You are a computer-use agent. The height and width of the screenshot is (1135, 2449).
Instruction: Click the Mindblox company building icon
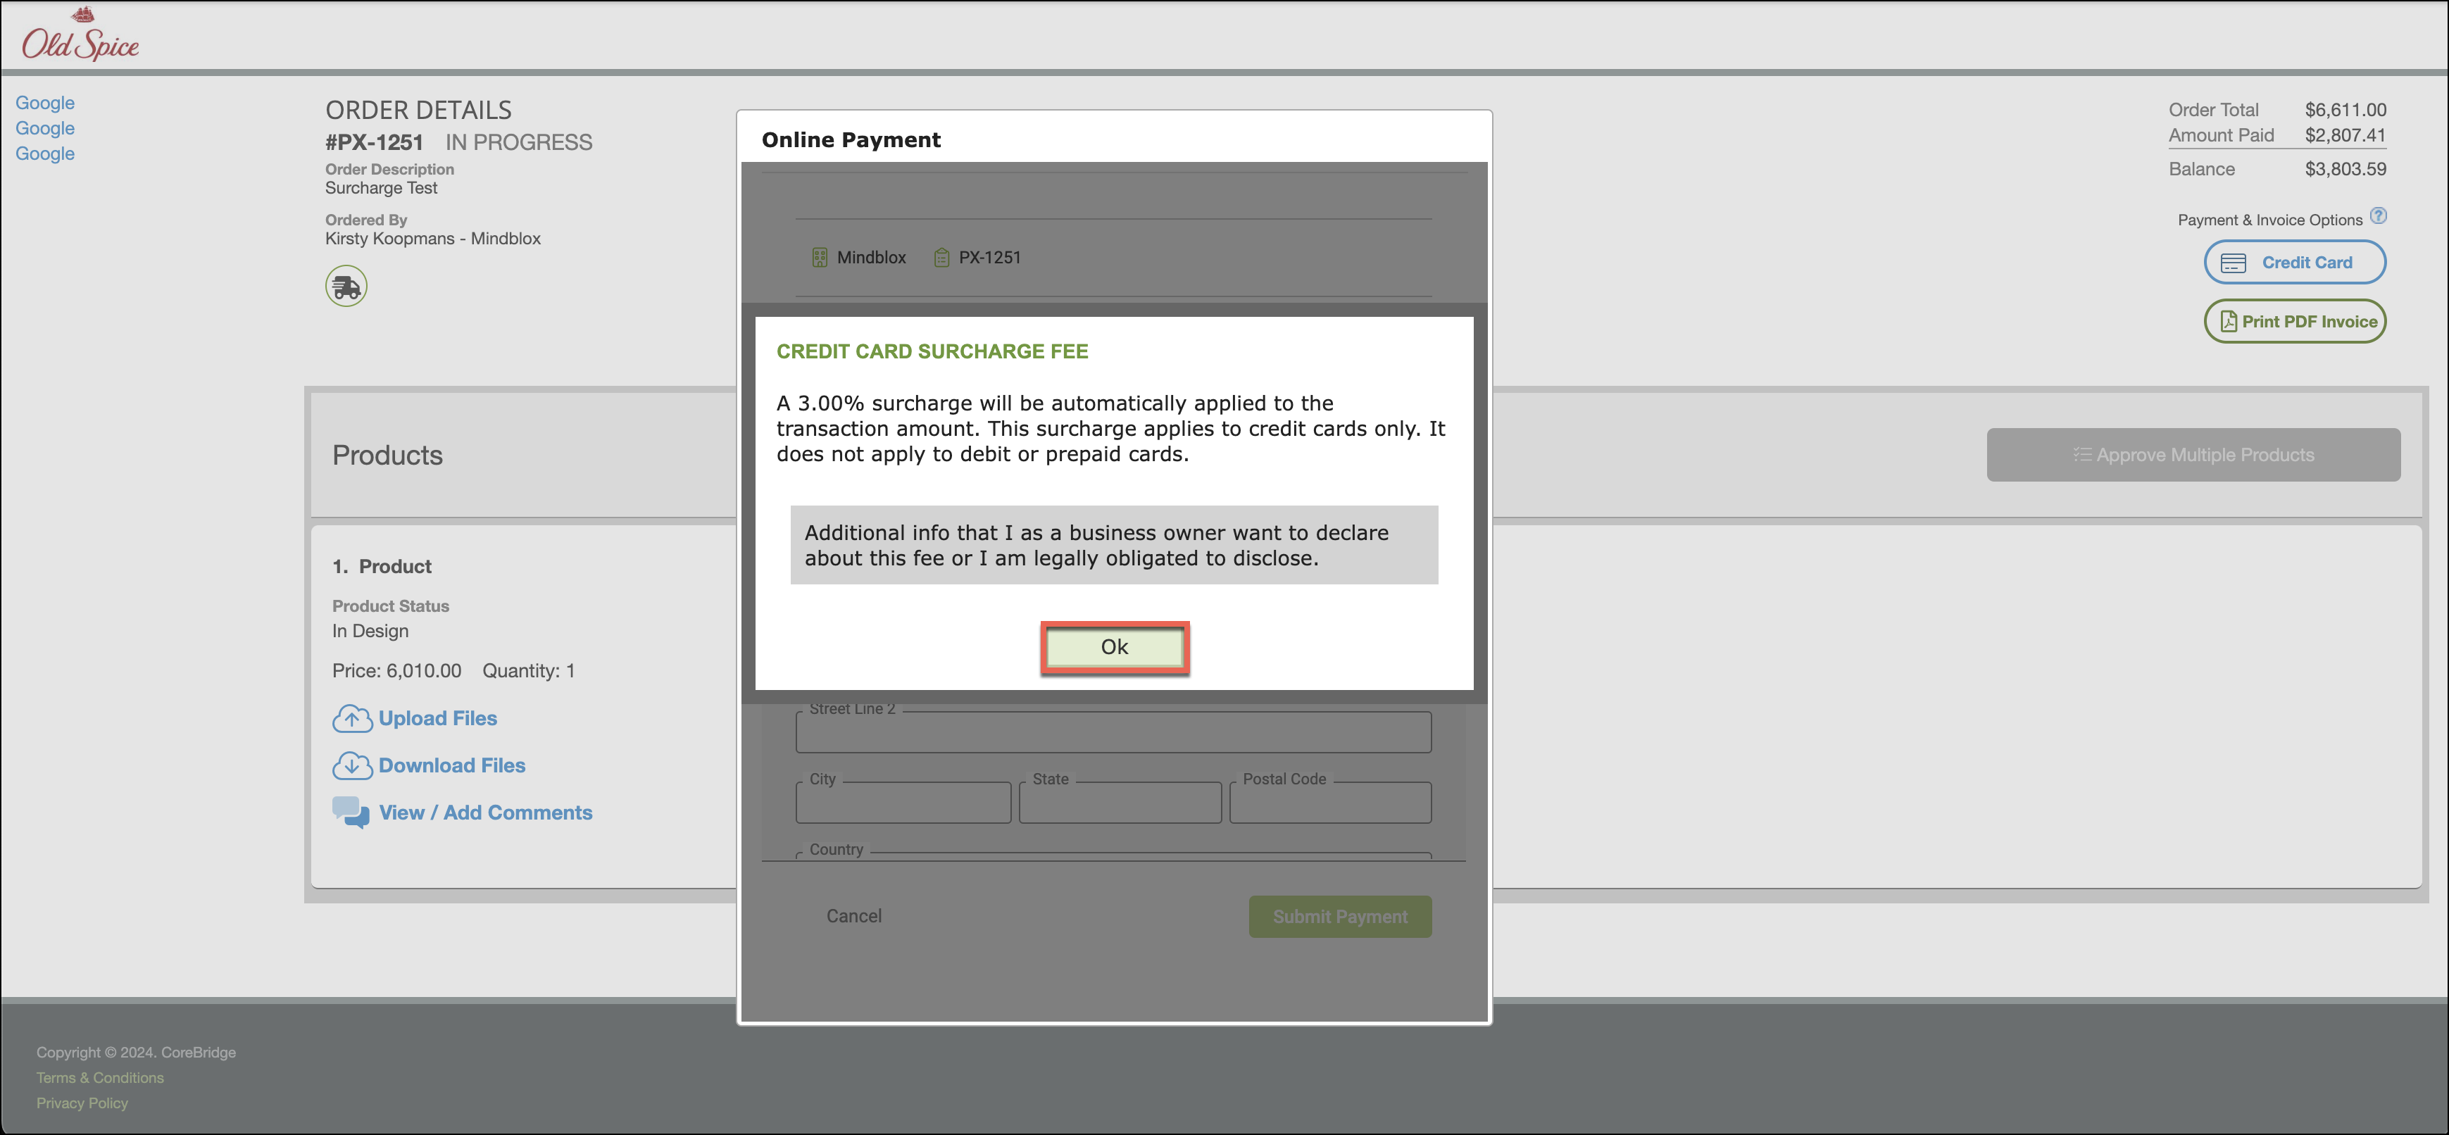click(x=820, y=258)
